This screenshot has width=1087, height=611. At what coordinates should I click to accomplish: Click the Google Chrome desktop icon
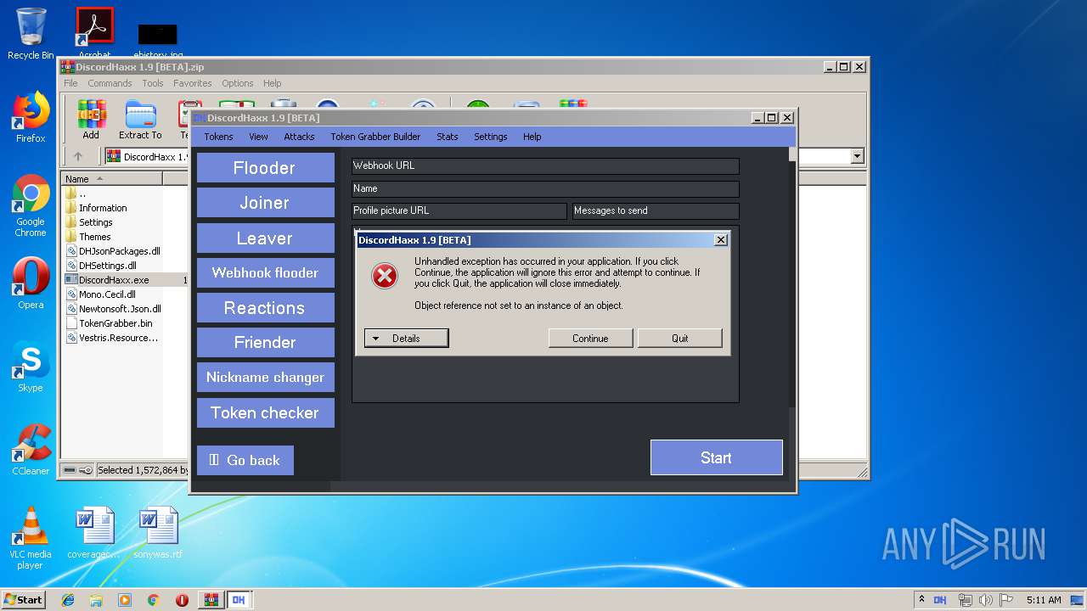[x=31, y=205]
